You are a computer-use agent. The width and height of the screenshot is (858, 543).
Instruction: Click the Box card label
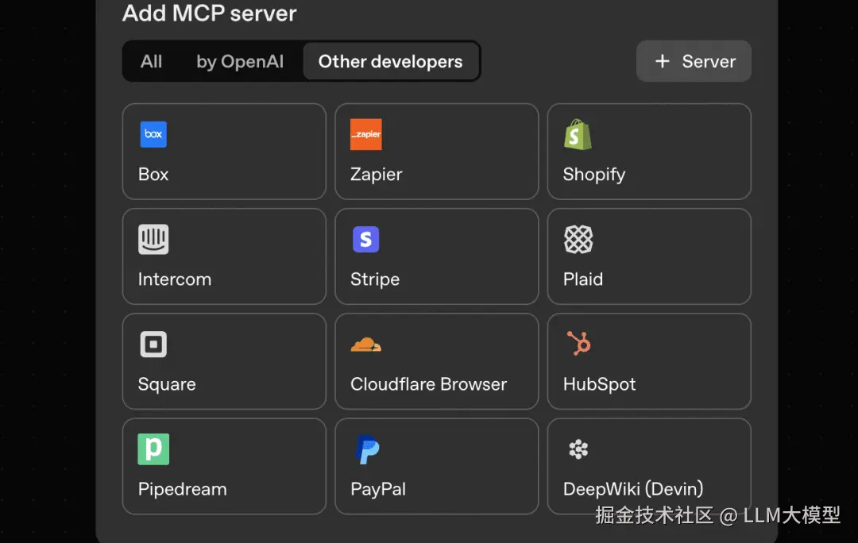pos(153,175)
